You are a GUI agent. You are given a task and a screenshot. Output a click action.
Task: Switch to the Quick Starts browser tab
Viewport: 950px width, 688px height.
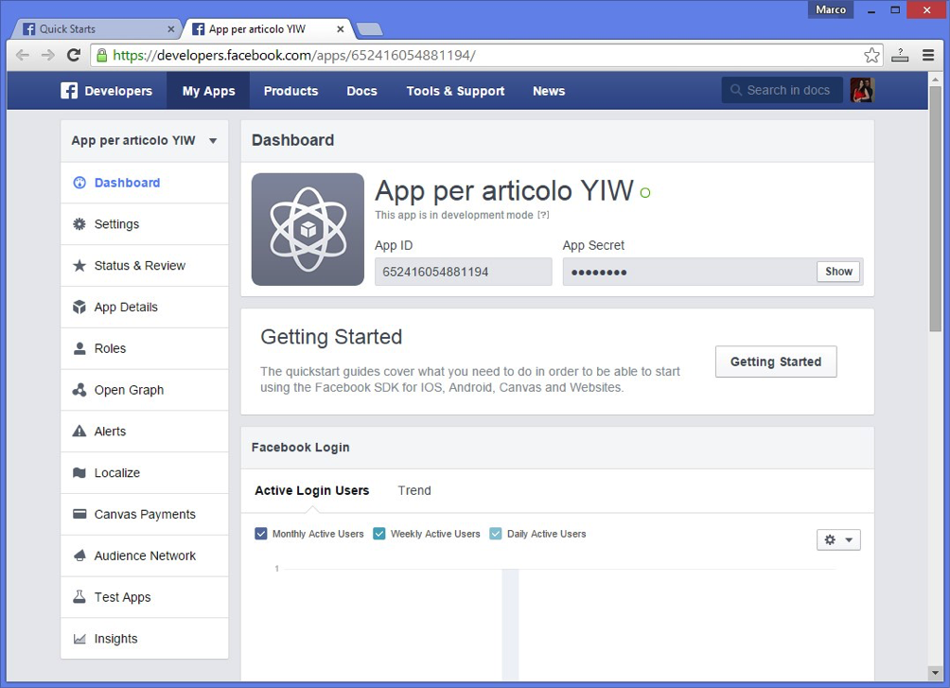point(97,28)
